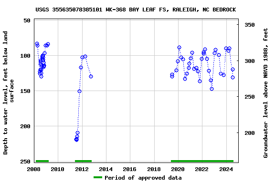Click the "2018" x-axis year label
Image resolution: width=275 pixels, height=183 pixels.
point(154,169)
